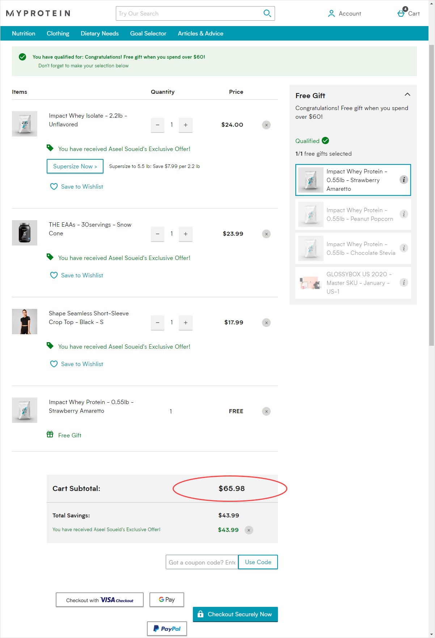Checkout with VISA Checkout
This screenshot has height=638, width=435.
coord(100,600)
